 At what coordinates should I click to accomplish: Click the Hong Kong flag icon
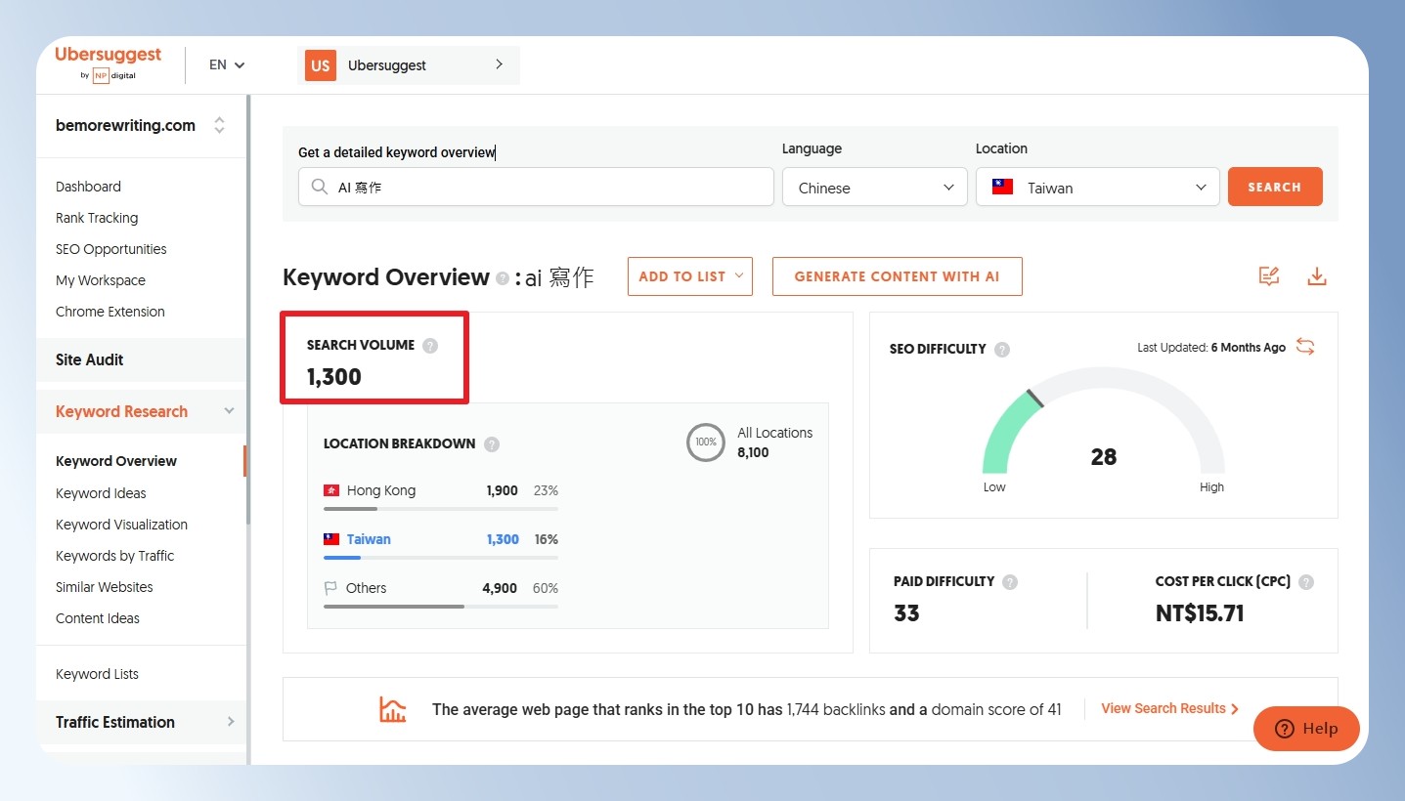331,490
